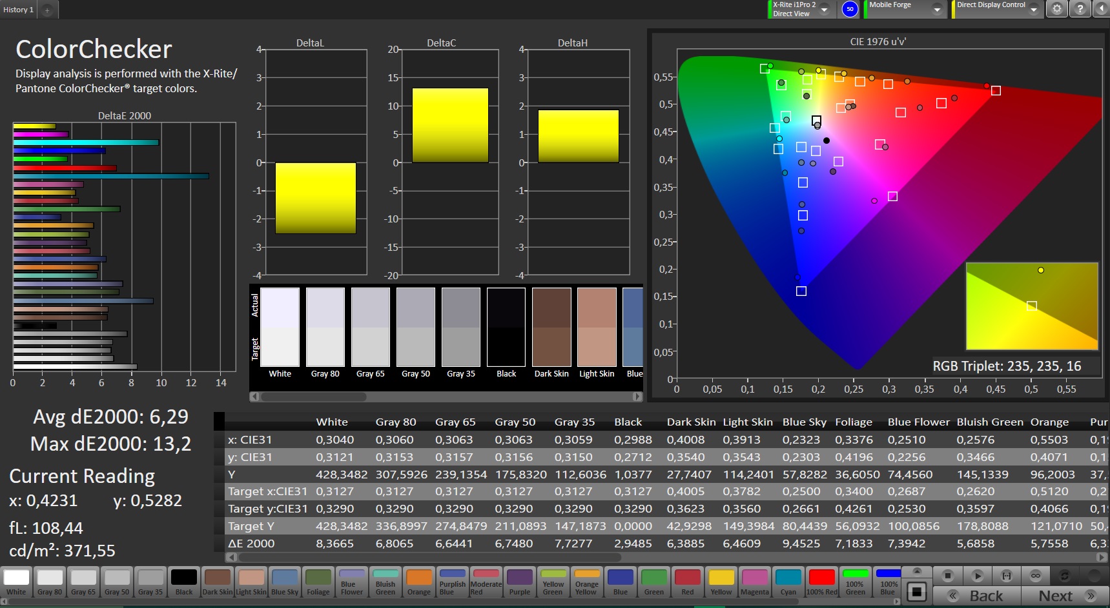Click the actual/target comparison scrollbar right arrow

637,397
